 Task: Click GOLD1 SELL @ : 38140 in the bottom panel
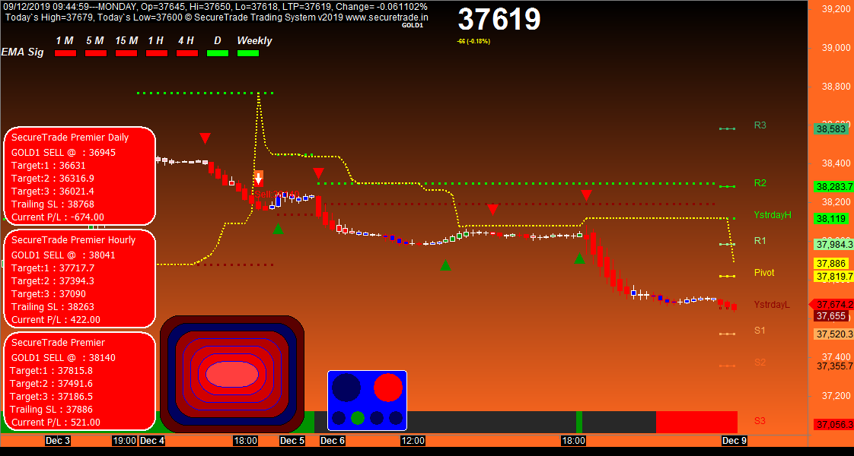(x=63, y=358)
